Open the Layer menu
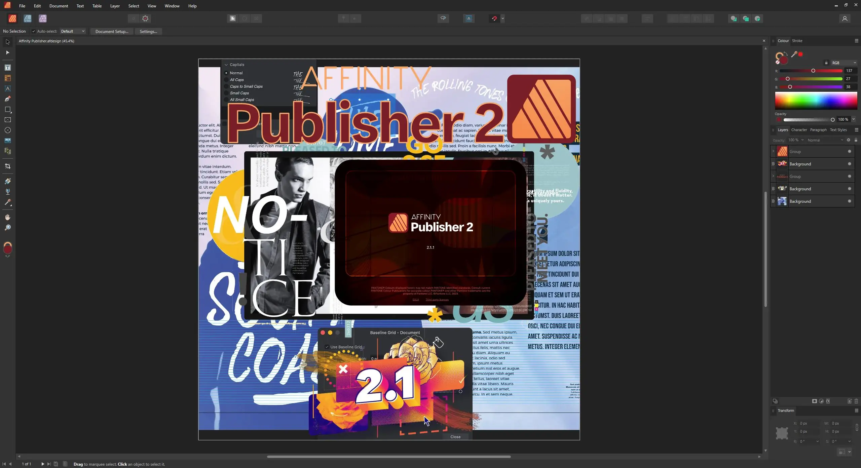Viewport: 861px width, 468px height. click(115, 6)
